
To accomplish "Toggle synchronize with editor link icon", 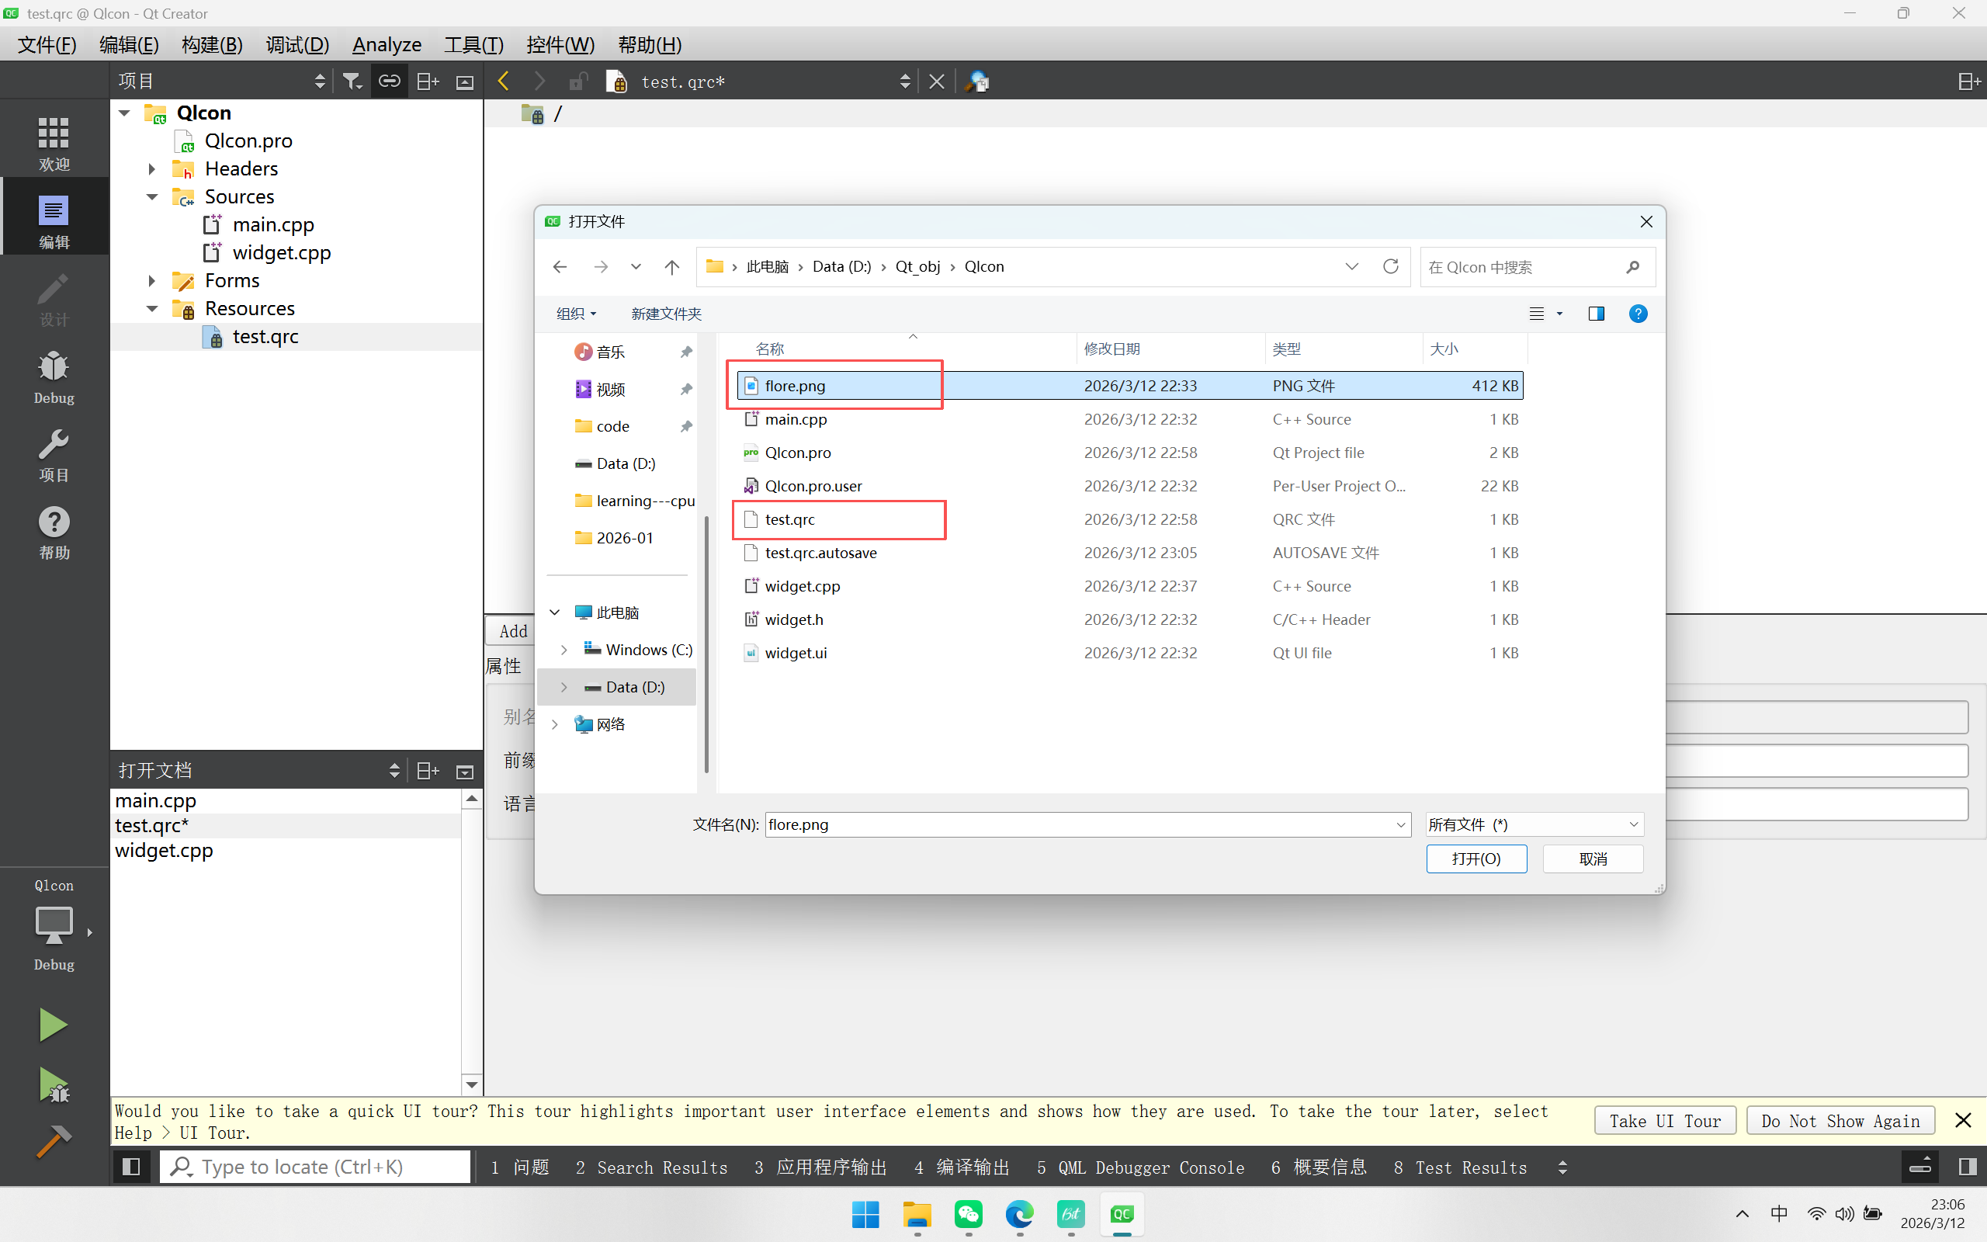I will (389, 82).
